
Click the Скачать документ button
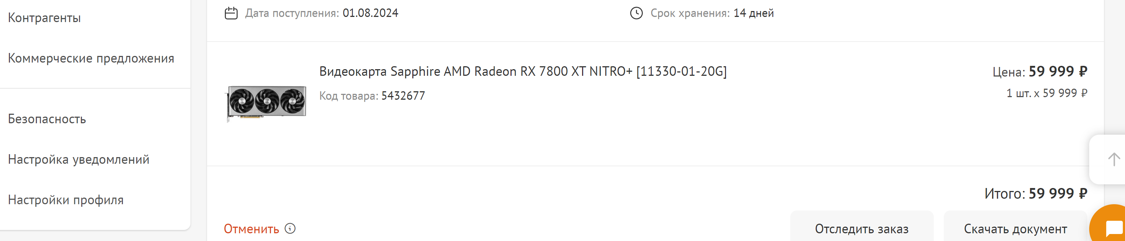coord(1015,229)
